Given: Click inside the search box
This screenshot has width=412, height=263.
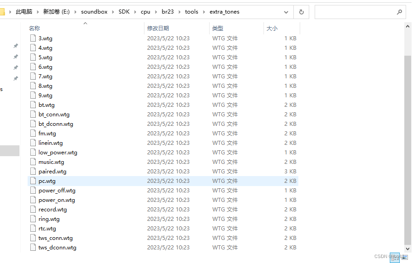Looking at the screenshot, I should pos(358,12).
